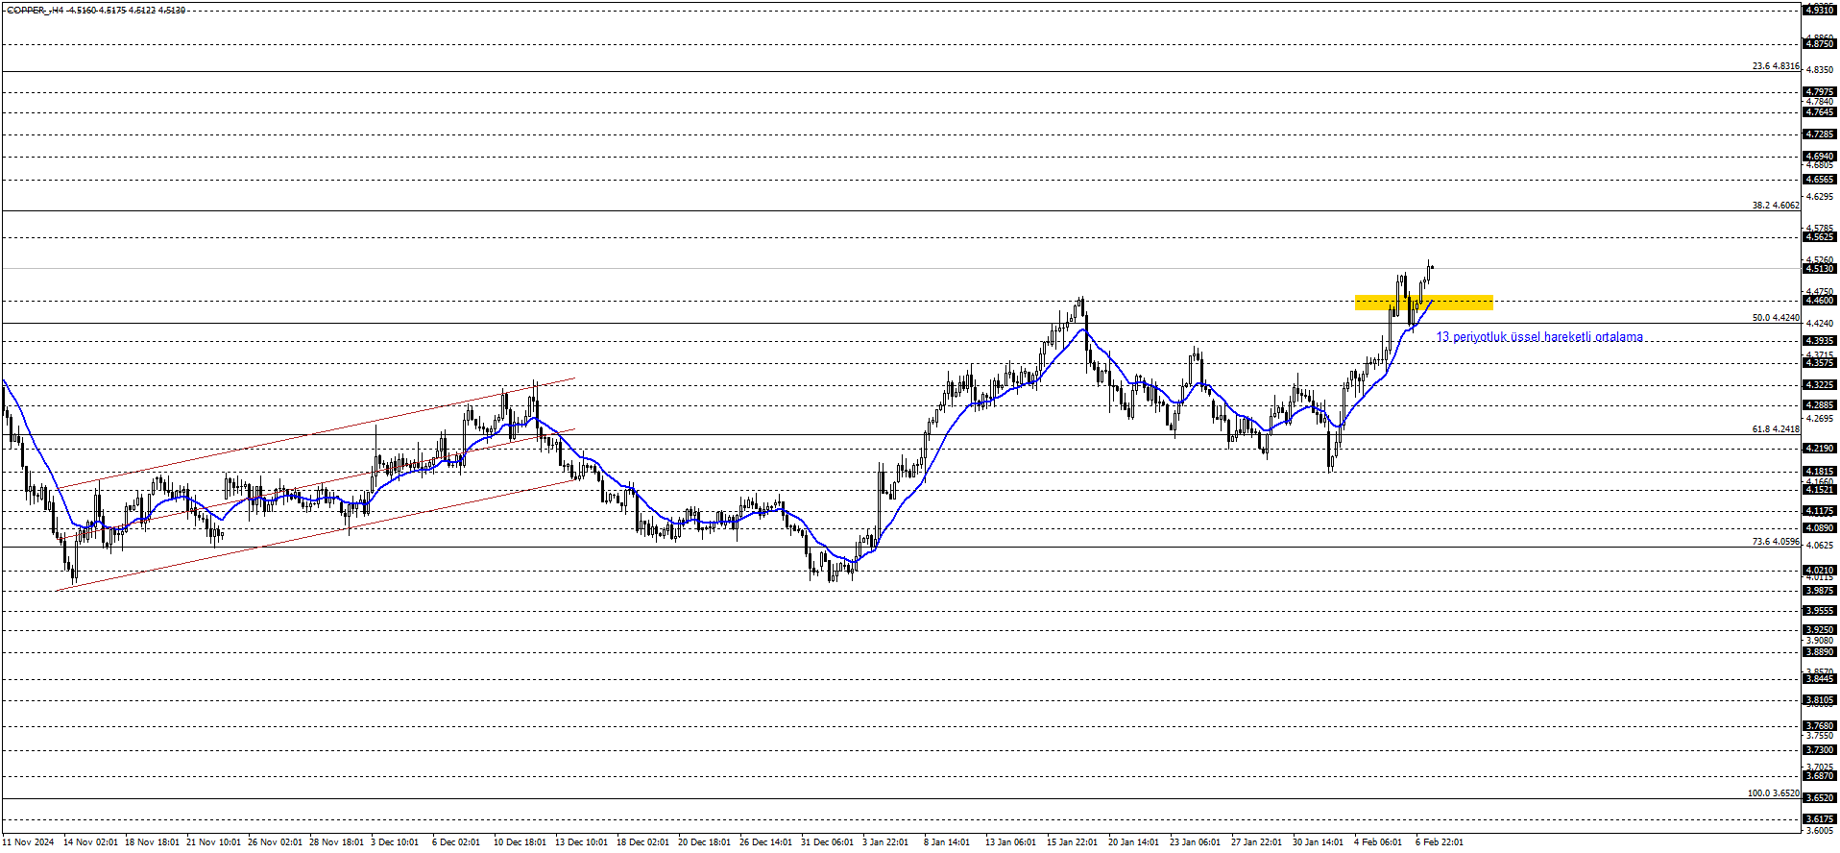Click the 4.7645 price level tag
This screenshot has width=1840, height=853.
[1820, 112]
